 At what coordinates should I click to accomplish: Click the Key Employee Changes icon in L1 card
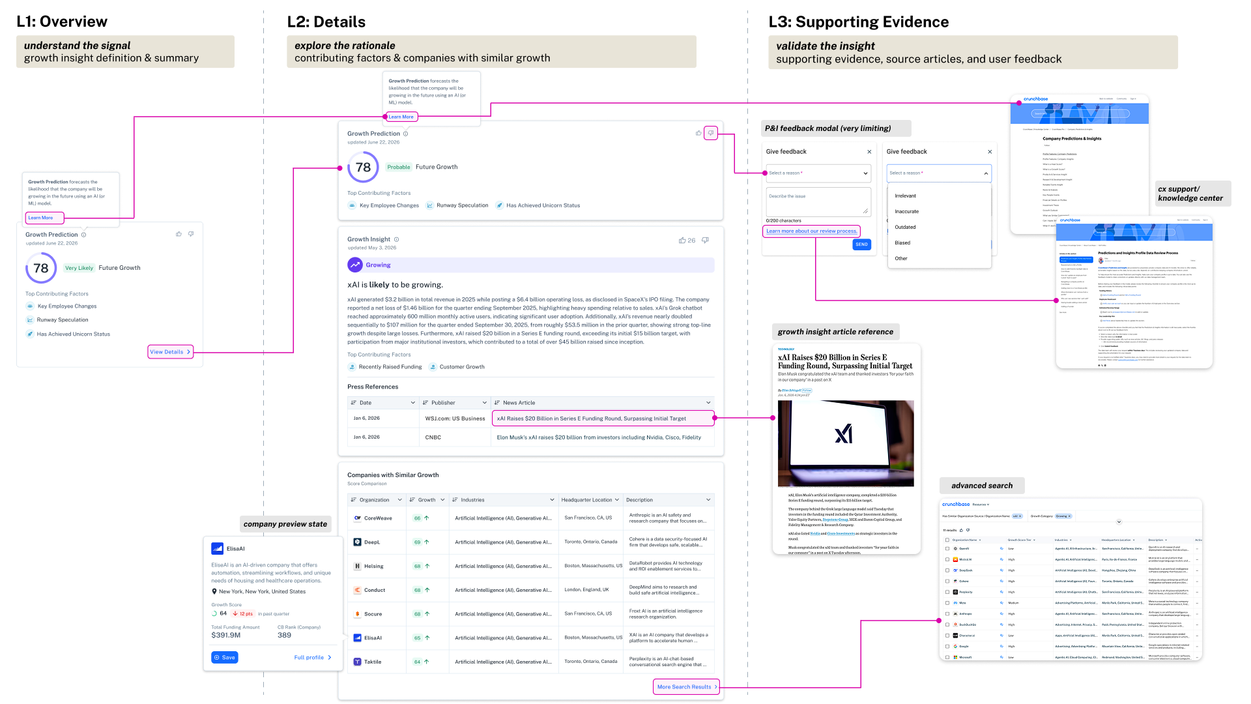coord(30,306)
